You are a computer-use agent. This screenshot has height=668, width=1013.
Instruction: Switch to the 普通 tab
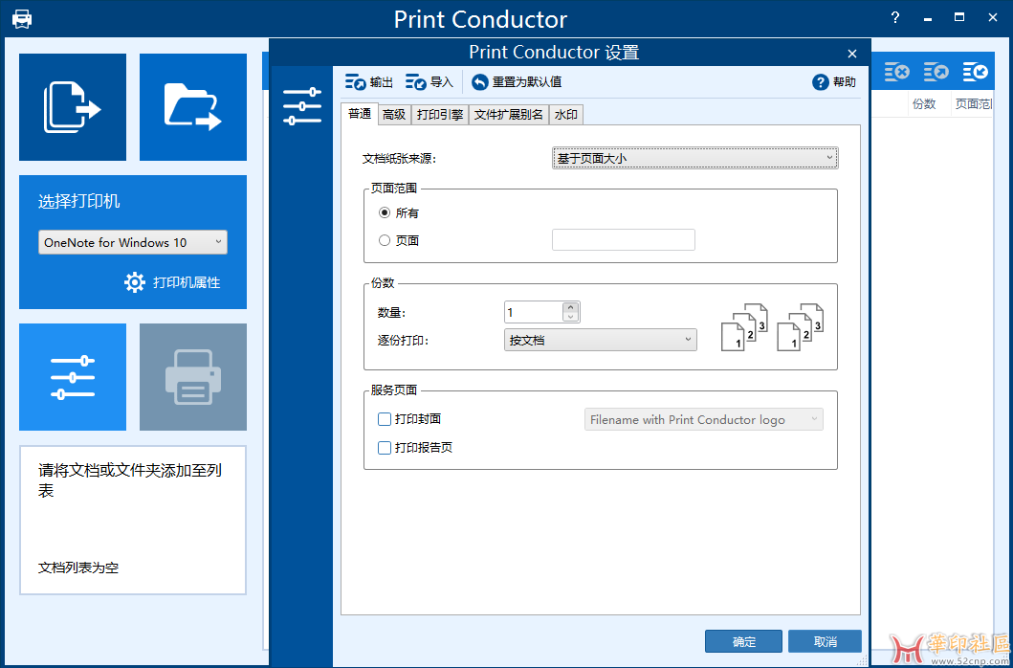pyautogui.click(x=360, y=115)
